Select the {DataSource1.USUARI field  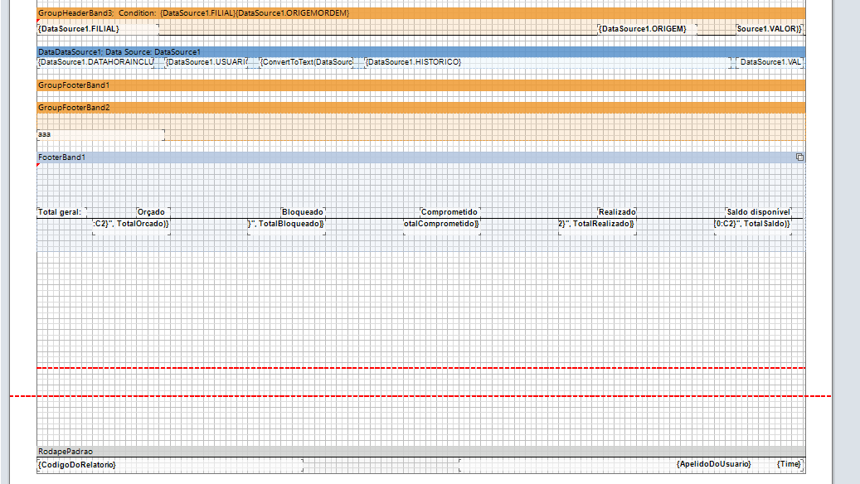[x=206, y=62]
